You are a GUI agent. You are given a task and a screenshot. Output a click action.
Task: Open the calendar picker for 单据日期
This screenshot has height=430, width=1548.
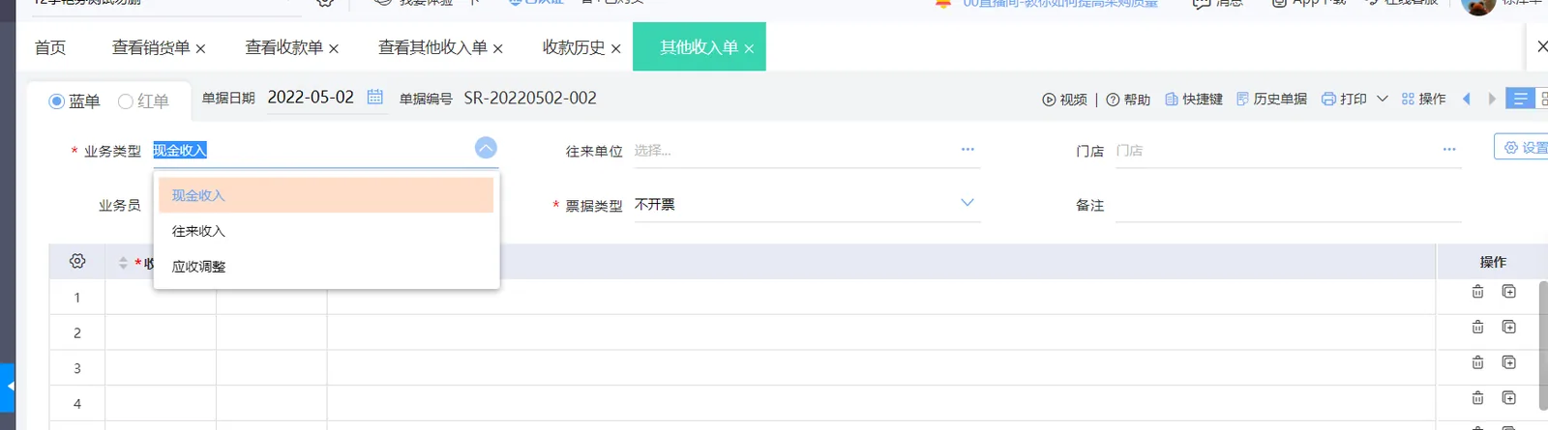point(375,97)
